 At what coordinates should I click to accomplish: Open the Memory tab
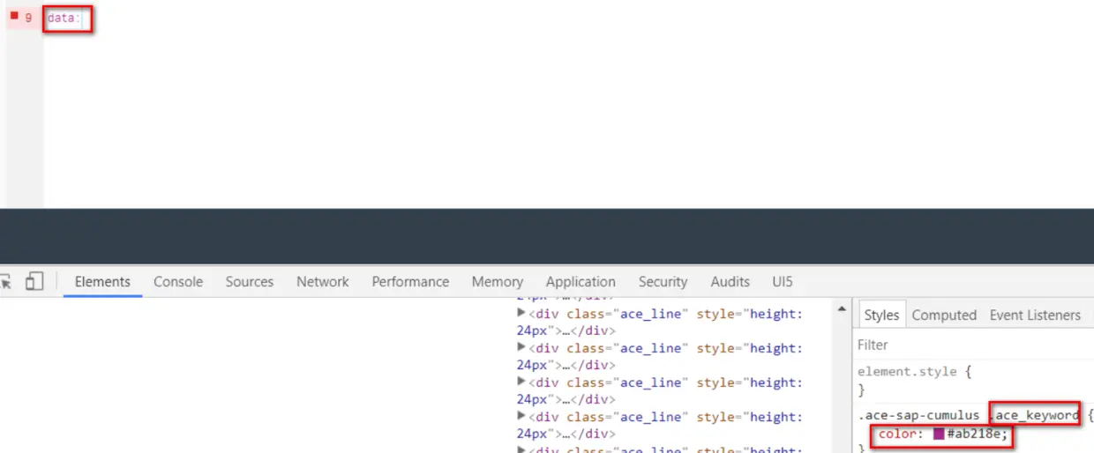[498, 282]
